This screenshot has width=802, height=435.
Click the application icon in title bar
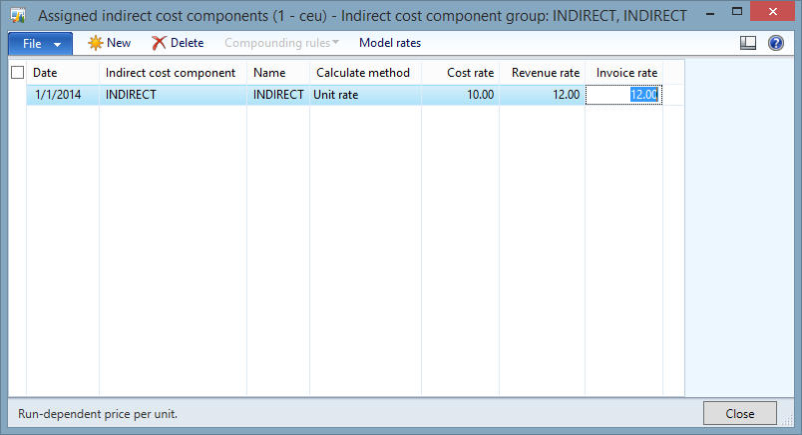click(x=17, y=15)
